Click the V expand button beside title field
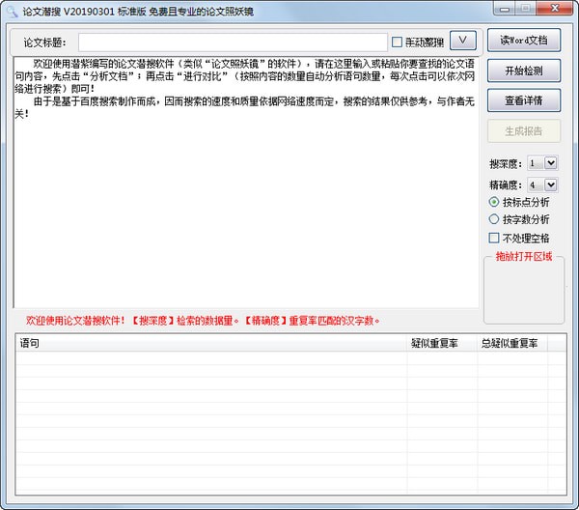 point(463,41)
